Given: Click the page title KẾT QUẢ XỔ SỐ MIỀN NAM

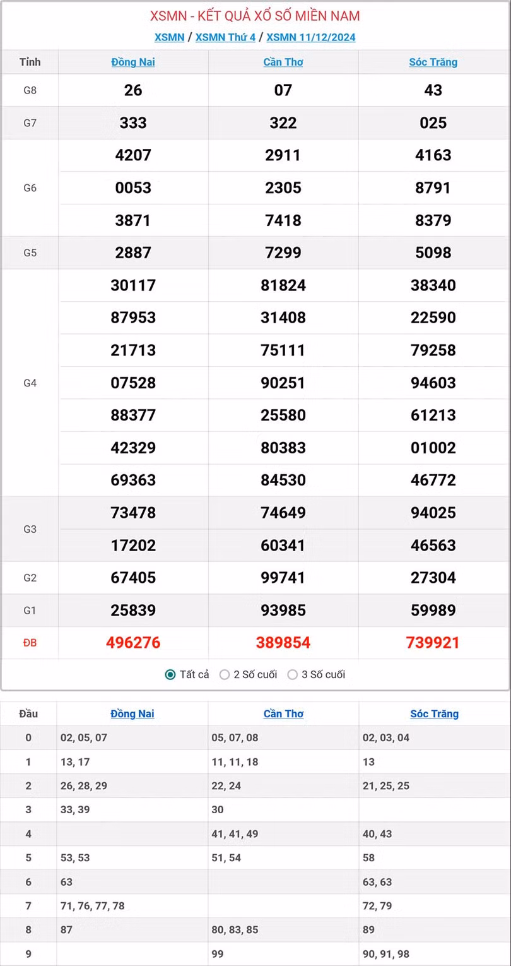Looking at the screenshot, I should point(255,16).
